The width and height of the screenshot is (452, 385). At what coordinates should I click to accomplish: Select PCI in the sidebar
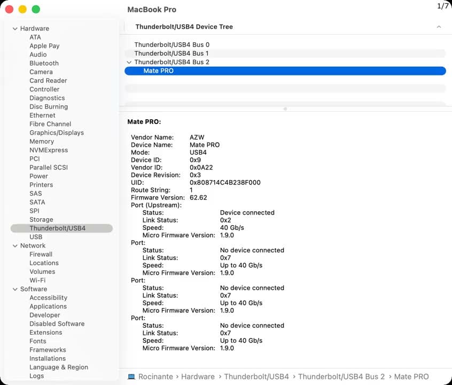[x=35, y=159]
